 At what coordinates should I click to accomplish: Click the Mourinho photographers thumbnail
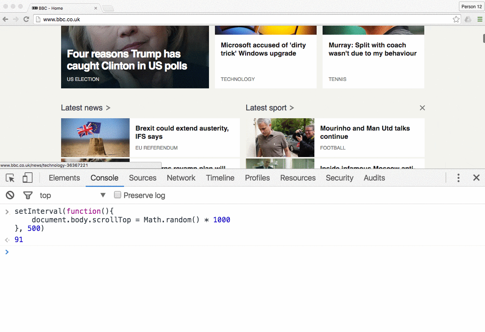click(x=280, y=138)
